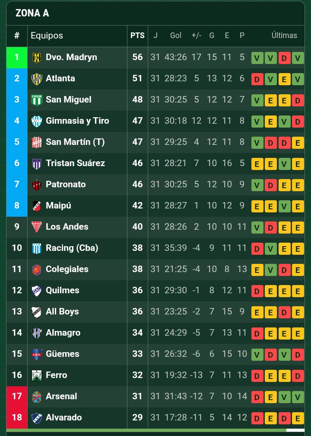Open the Alvarado shield icon

[x=37, y=418]
